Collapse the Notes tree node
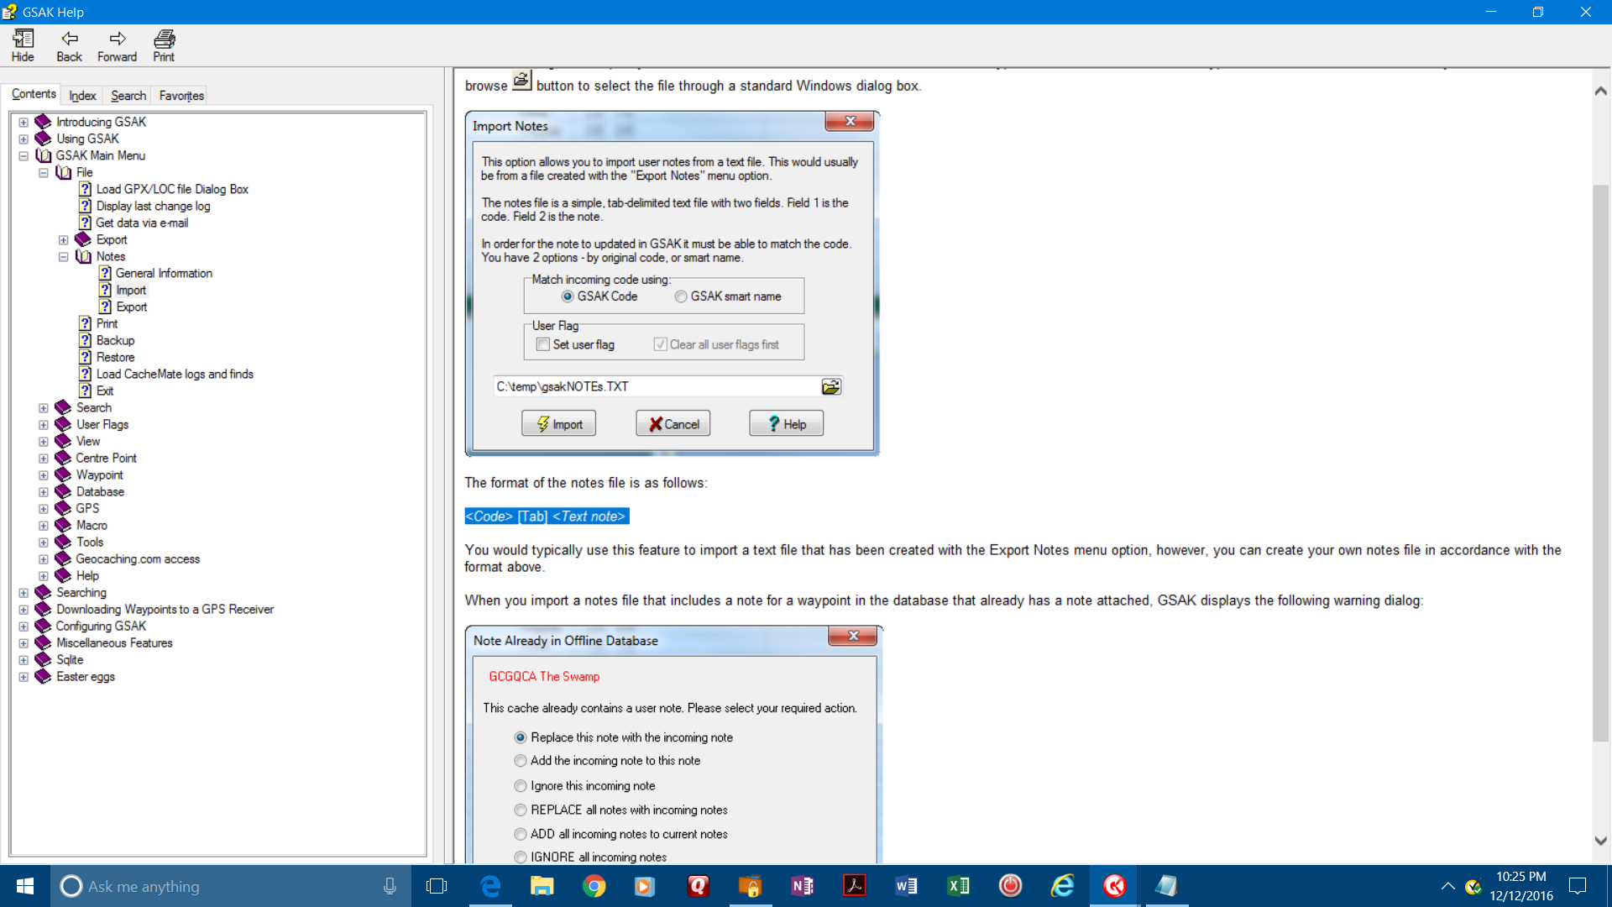This screenshot has width=1612, height=907. point(64,257)
